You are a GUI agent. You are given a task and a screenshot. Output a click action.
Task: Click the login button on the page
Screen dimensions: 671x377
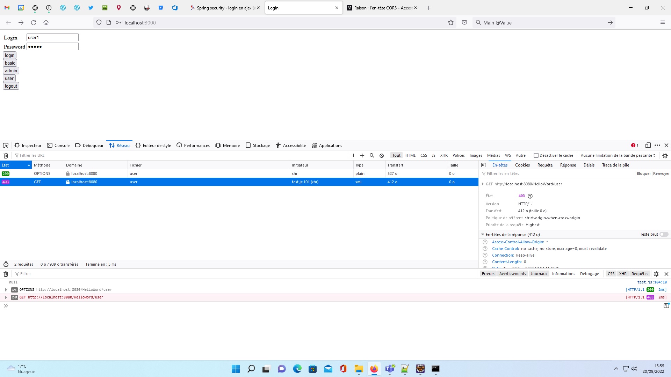tap(9, 56)
